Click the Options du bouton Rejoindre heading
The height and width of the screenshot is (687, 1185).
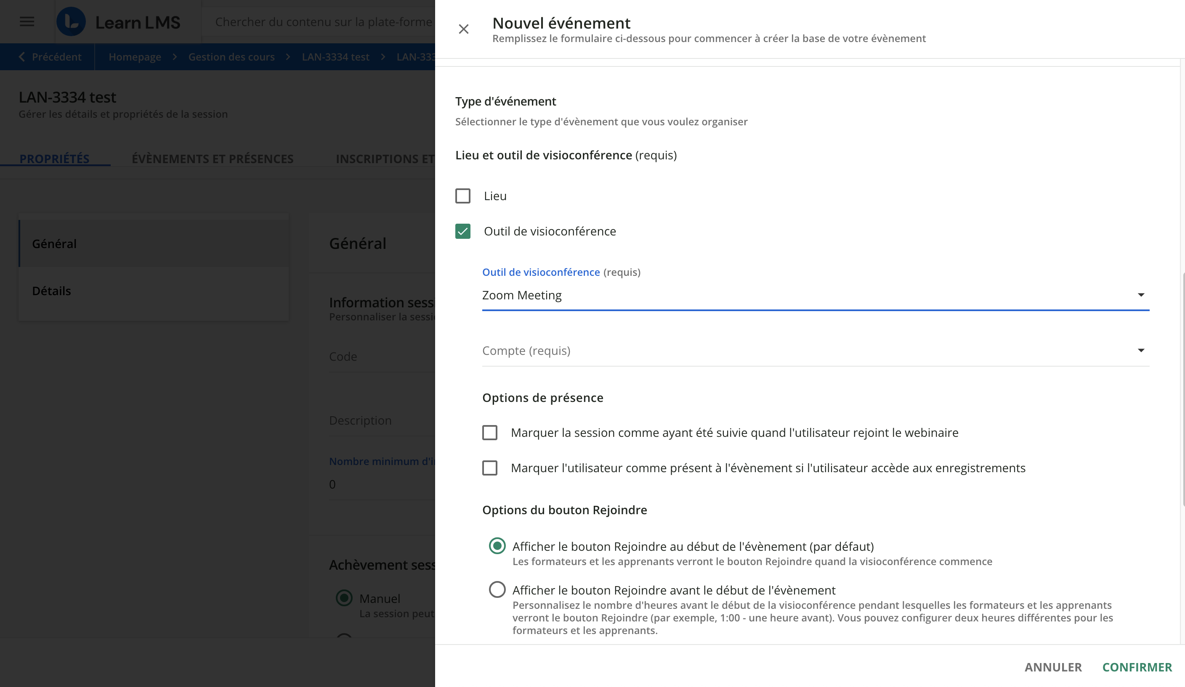(564, 510)
